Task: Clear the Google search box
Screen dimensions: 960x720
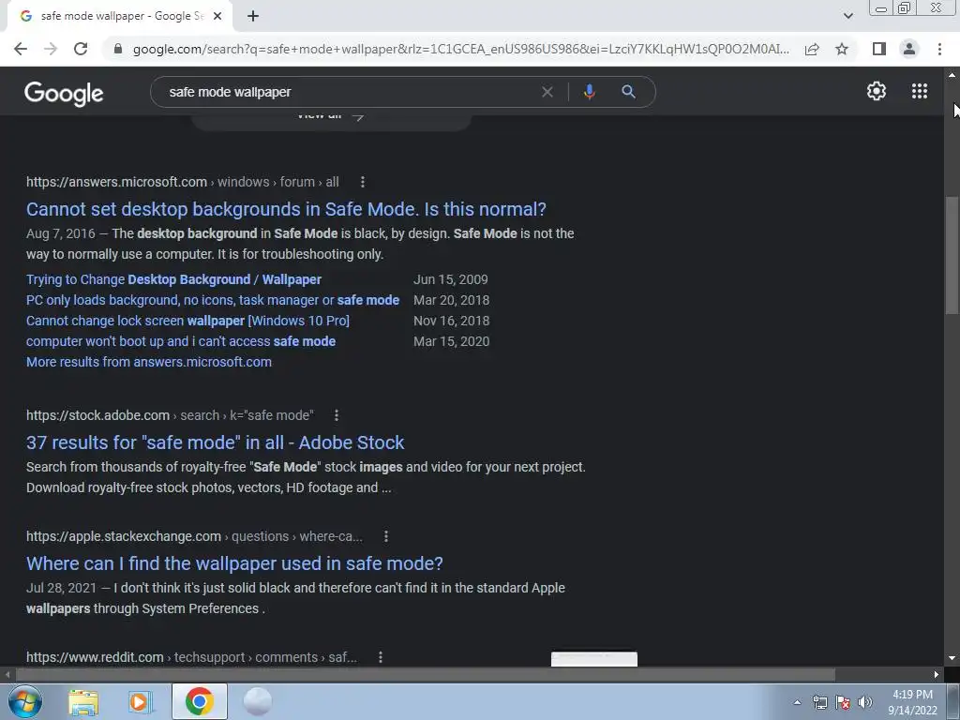Action: (547, 92)
